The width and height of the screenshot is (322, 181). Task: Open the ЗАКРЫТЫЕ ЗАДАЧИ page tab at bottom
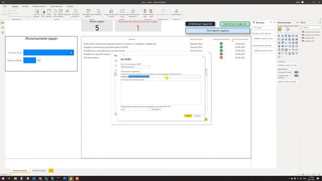point(39,170)
